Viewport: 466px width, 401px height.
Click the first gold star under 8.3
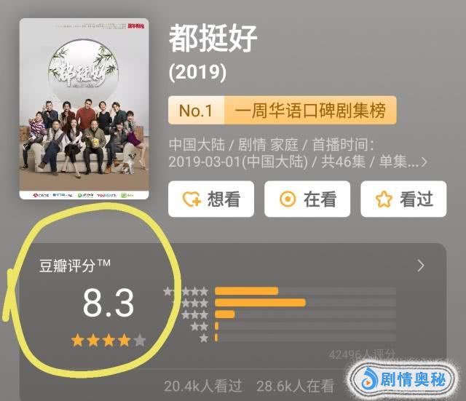[78, 341]
